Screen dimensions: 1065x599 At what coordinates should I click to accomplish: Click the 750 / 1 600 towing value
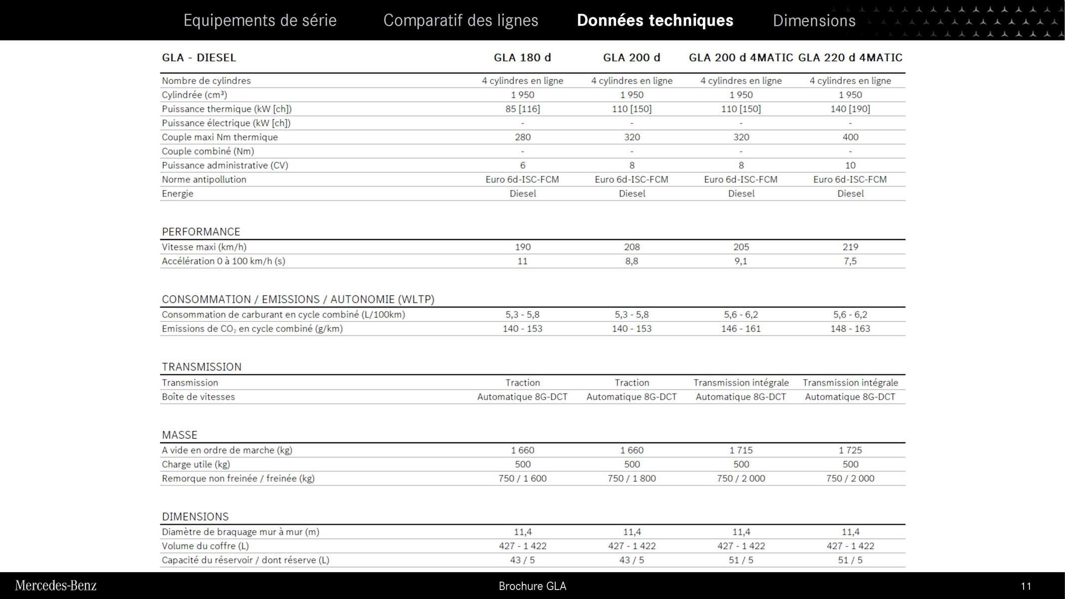pyautogui.click(x=522, y=478)
